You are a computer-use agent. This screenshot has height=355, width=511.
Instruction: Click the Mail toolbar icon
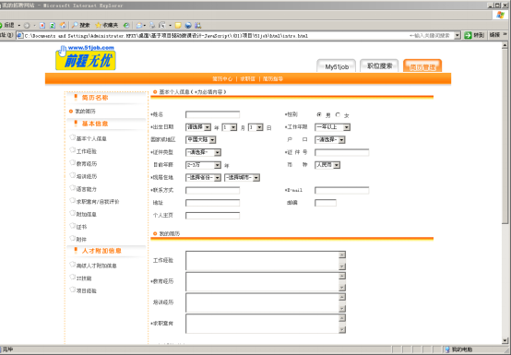click(x=139, y=26)
